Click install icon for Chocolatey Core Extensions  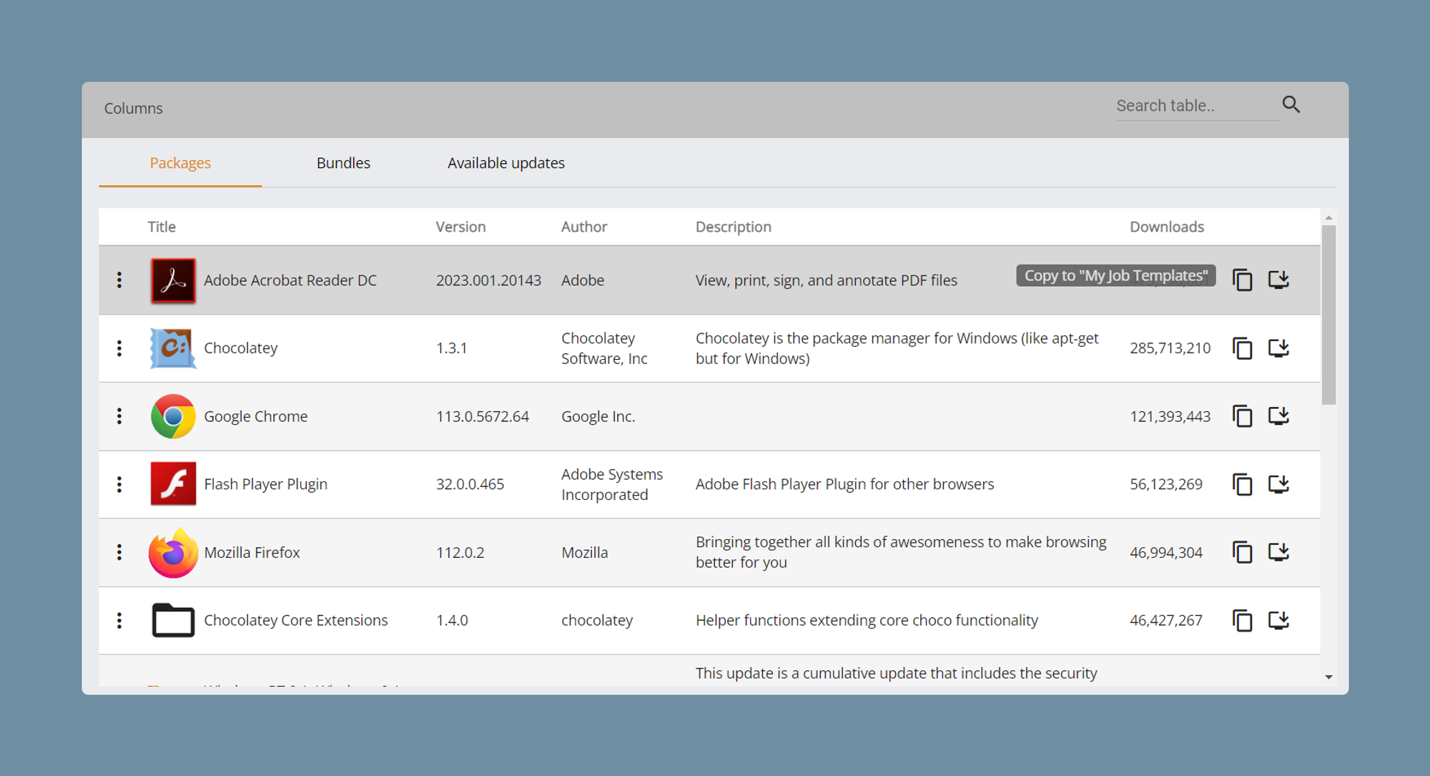coord(1278,620)
